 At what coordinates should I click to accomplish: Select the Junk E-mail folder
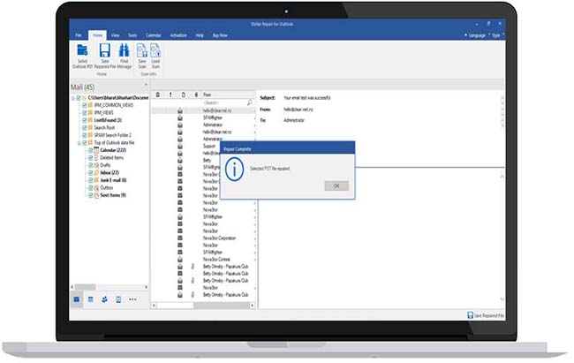point(113,180)
